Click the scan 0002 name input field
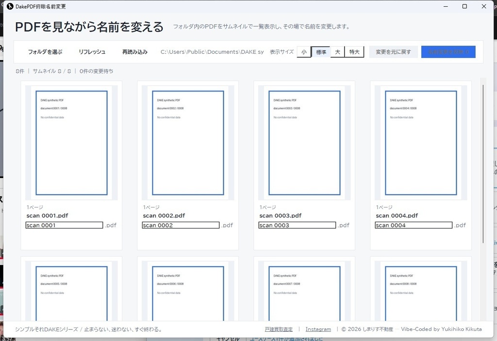Viewport: 497px width, 341px height. [x=181, y=226]
